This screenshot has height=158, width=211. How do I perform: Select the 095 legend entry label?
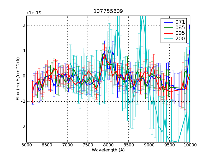(180, 33)
